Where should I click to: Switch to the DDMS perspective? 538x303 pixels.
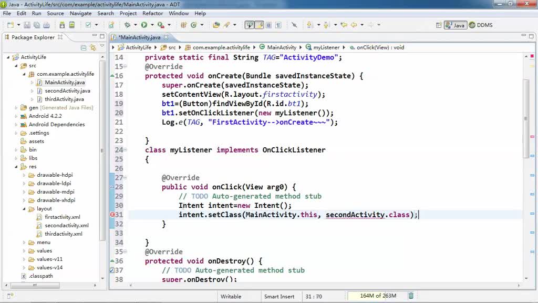481,25
